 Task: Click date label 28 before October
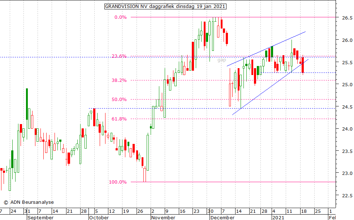point(84,211)
